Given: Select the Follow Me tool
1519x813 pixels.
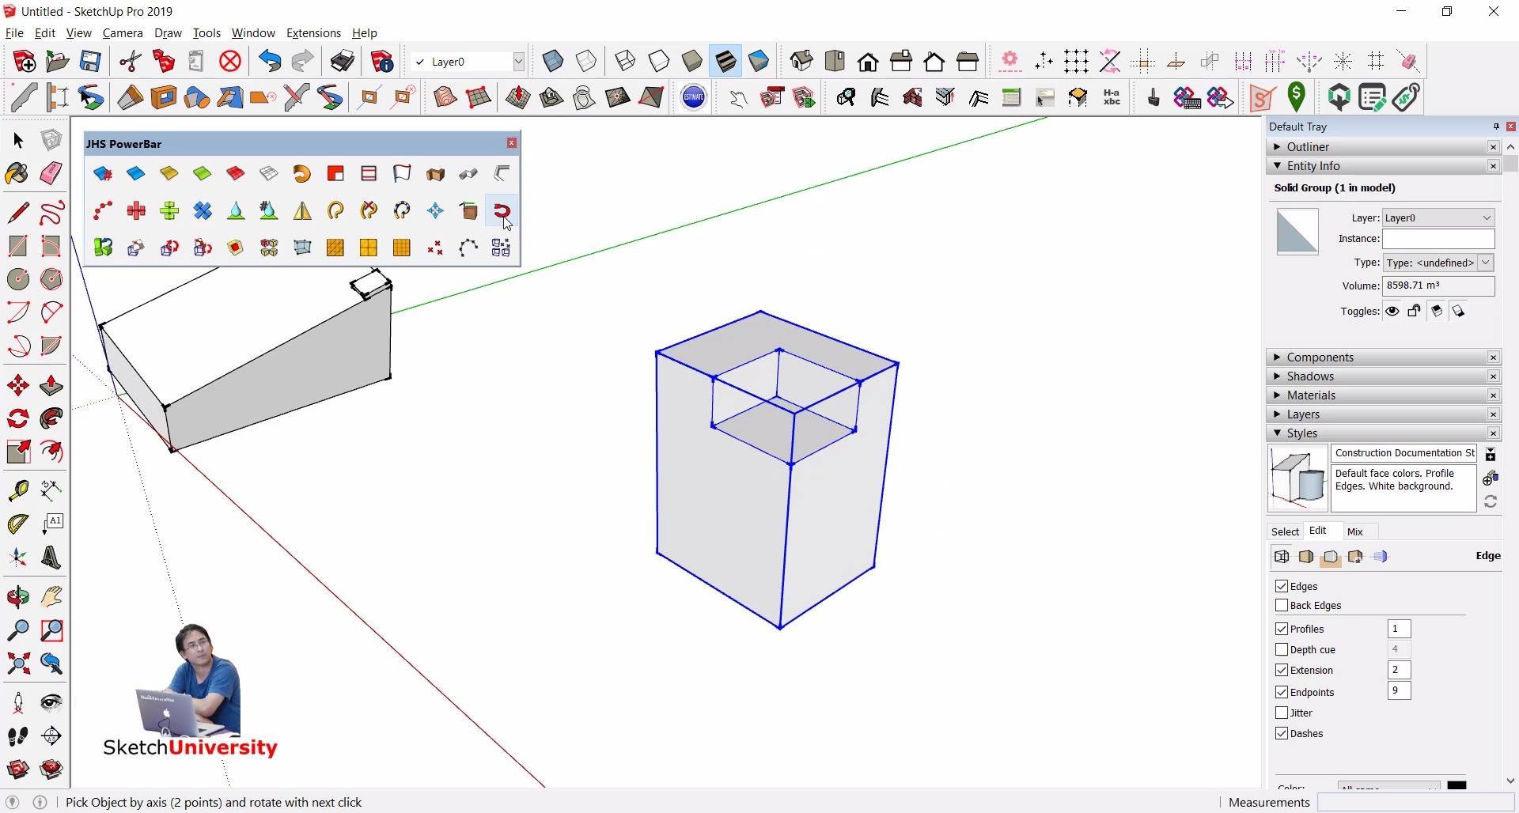Looking at the screenshot, I should 51,418.
